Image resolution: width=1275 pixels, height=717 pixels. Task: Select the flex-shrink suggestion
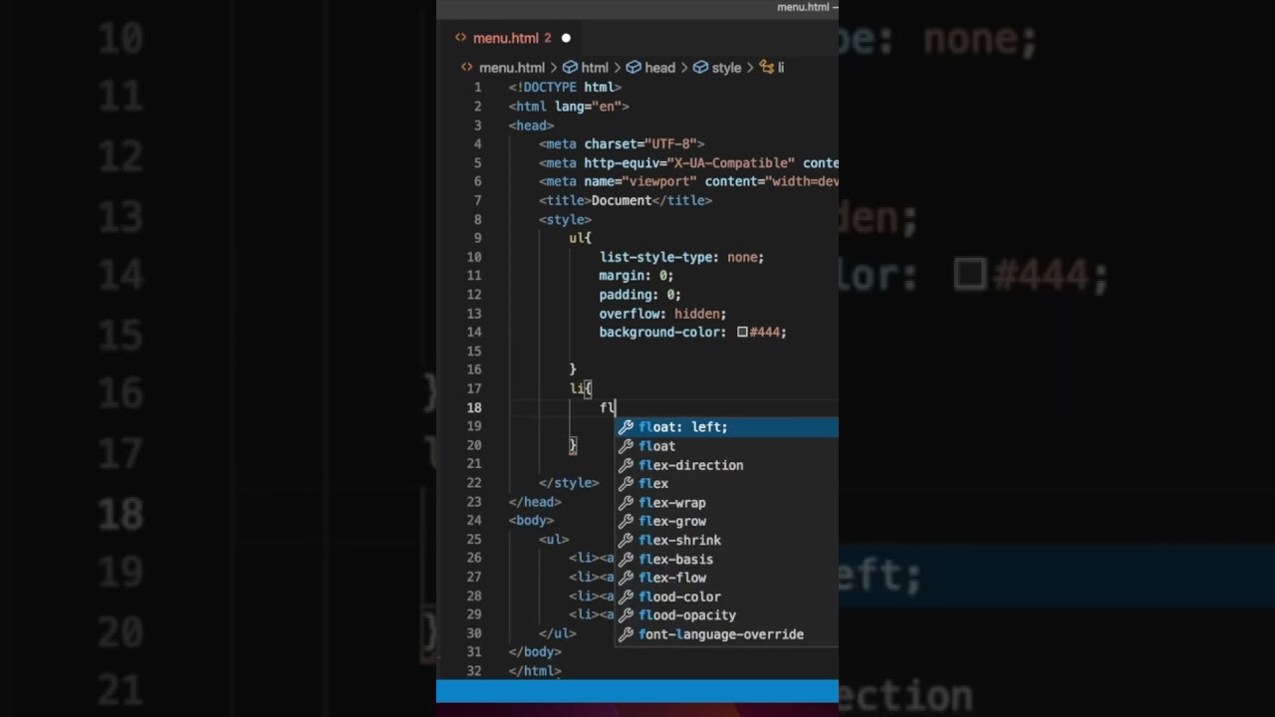pos(726,540)
